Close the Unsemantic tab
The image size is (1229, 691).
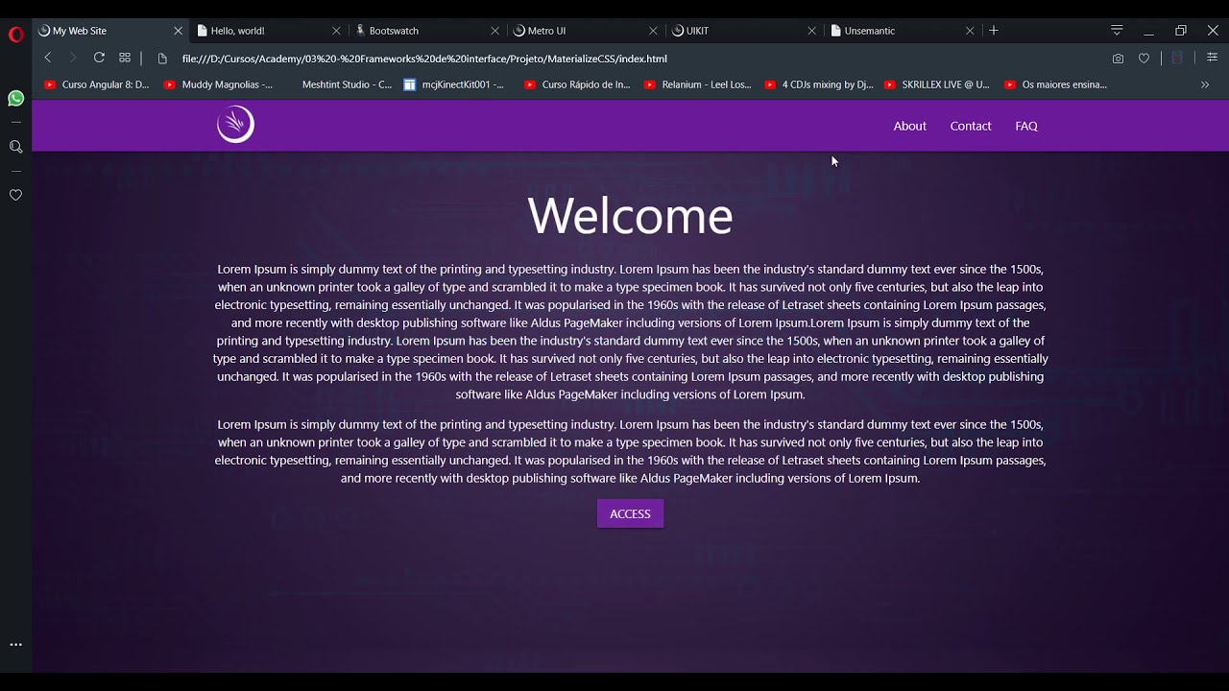[970, 31]
